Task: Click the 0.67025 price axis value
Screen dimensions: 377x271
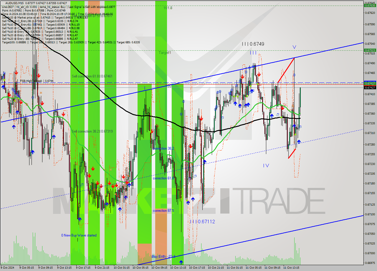Action: (x=370, y=243)
